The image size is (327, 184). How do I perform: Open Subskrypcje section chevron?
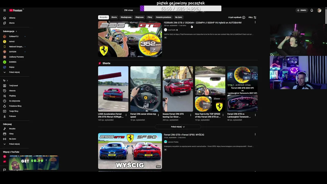click(x=16, y=31)
